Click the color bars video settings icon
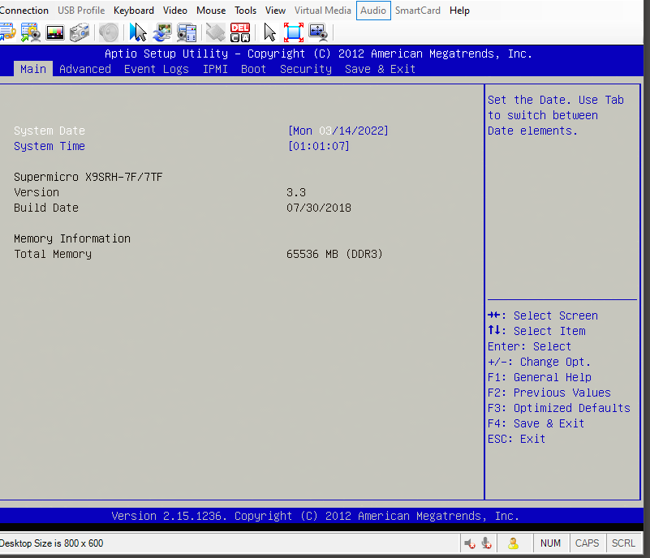Screen dimensions: 650x558 [x=55, y=32]
